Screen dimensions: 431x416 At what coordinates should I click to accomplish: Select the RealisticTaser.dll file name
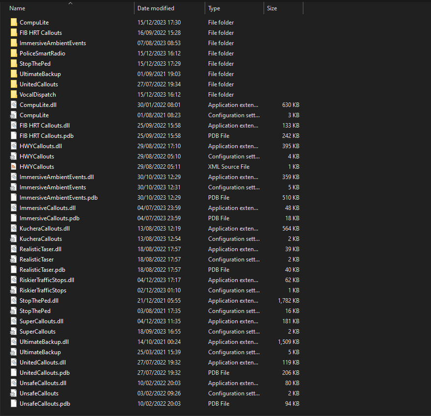[x=40, y=249]
